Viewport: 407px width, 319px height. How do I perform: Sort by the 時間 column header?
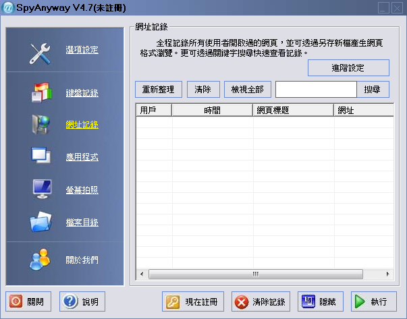pyautogui.click(x=212, y=110)
